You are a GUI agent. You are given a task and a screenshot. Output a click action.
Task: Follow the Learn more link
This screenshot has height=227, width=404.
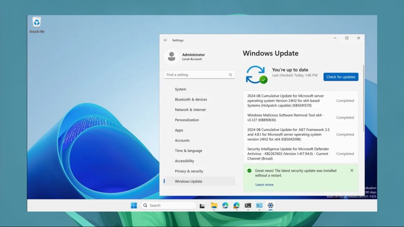(264, 185)
